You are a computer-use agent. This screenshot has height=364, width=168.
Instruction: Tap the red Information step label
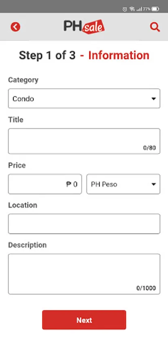pos(119,55)
